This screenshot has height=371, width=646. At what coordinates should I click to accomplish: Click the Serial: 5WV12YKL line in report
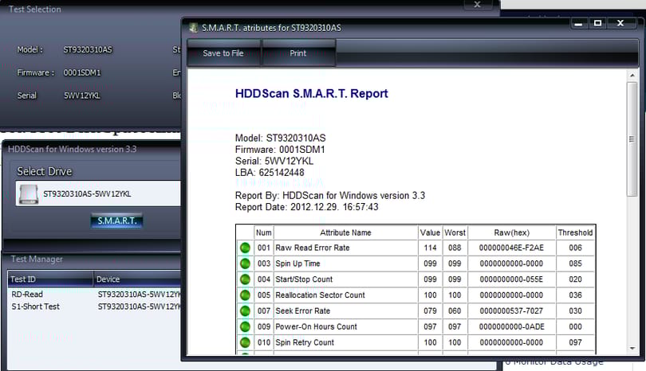274,161
